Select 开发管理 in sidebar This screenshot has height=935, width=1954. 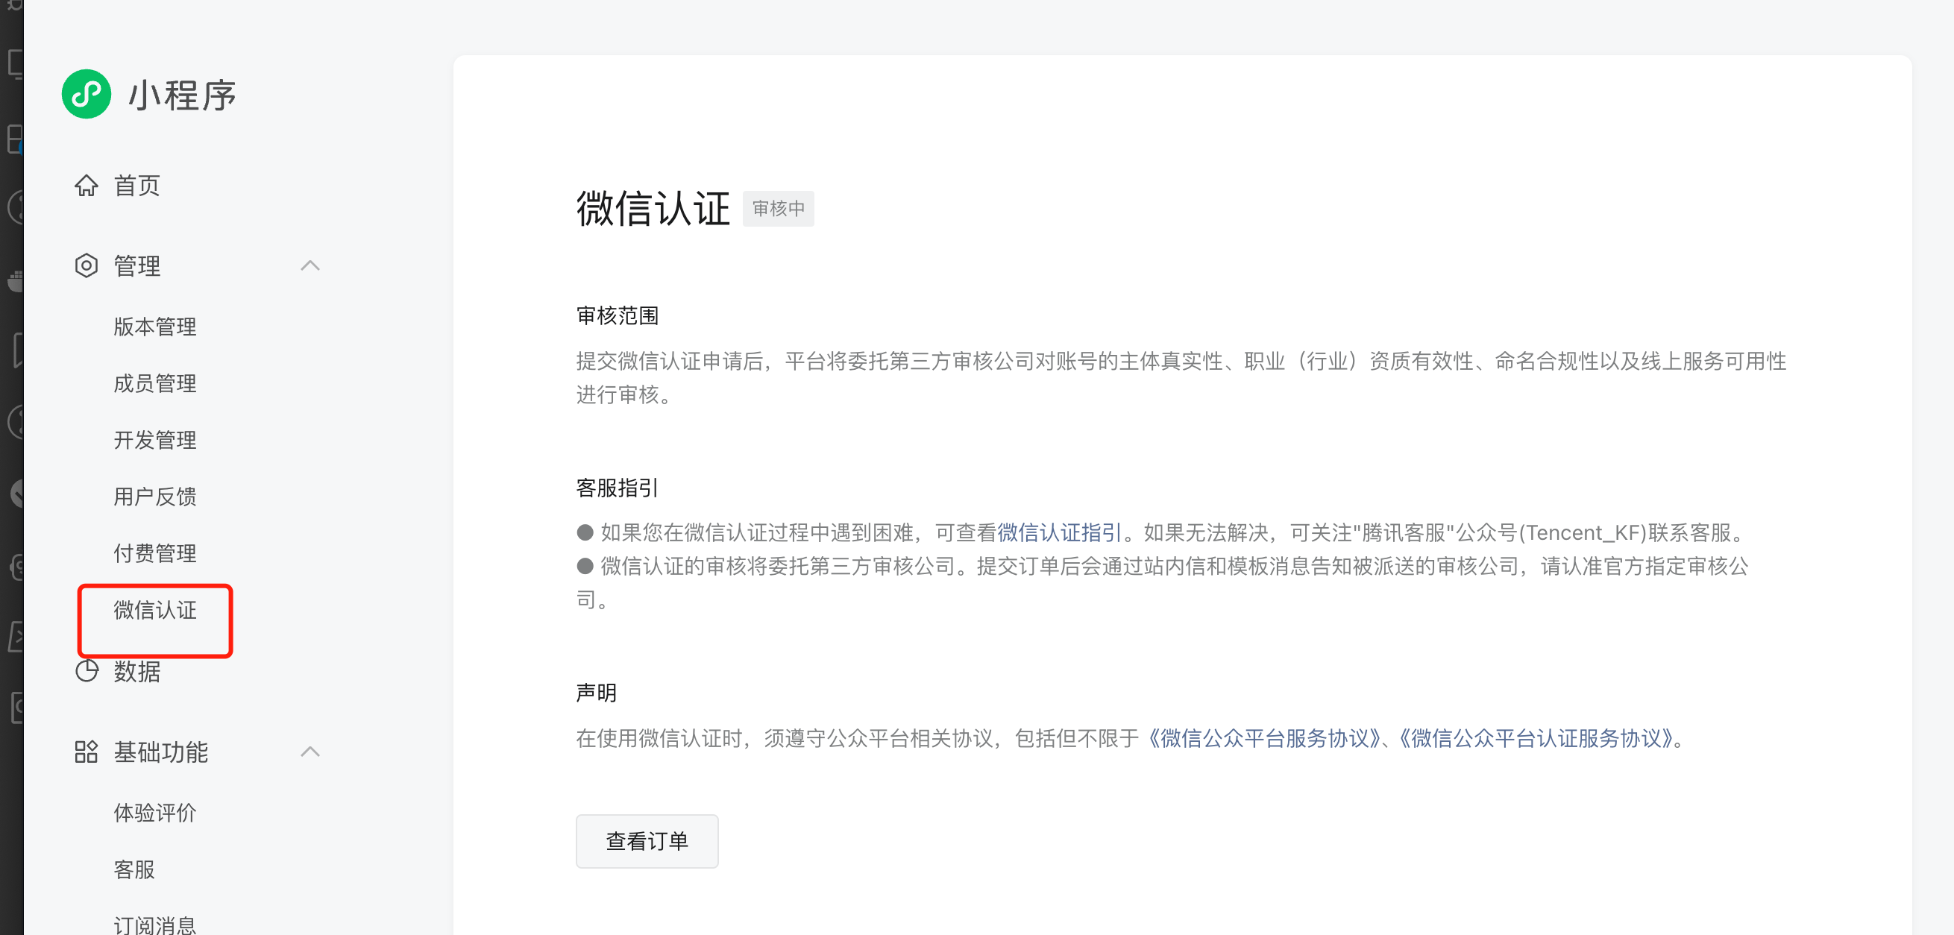point(154,440)
